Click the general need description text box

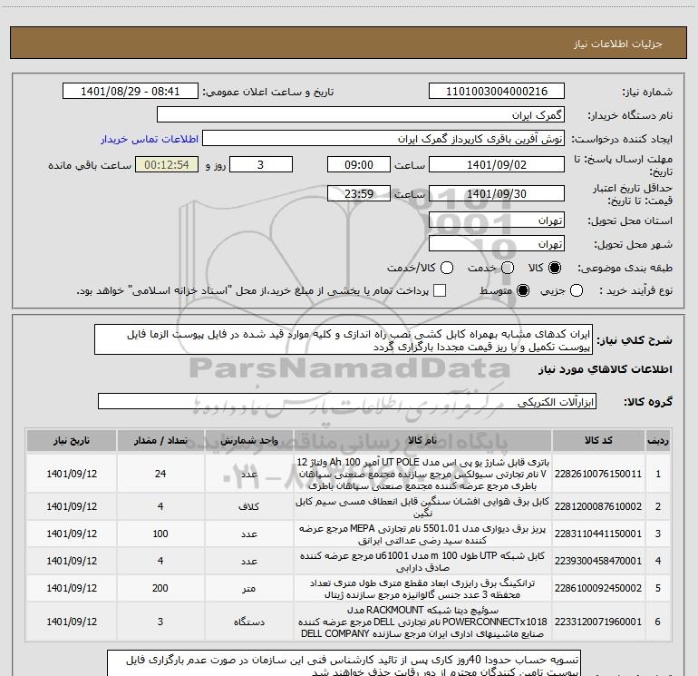coord(344,340)
